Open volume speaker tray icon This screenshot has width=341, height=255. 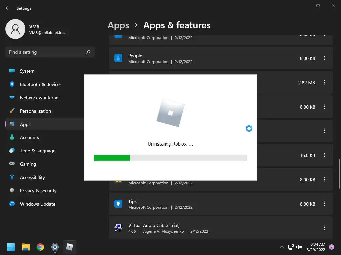(299, 247)
